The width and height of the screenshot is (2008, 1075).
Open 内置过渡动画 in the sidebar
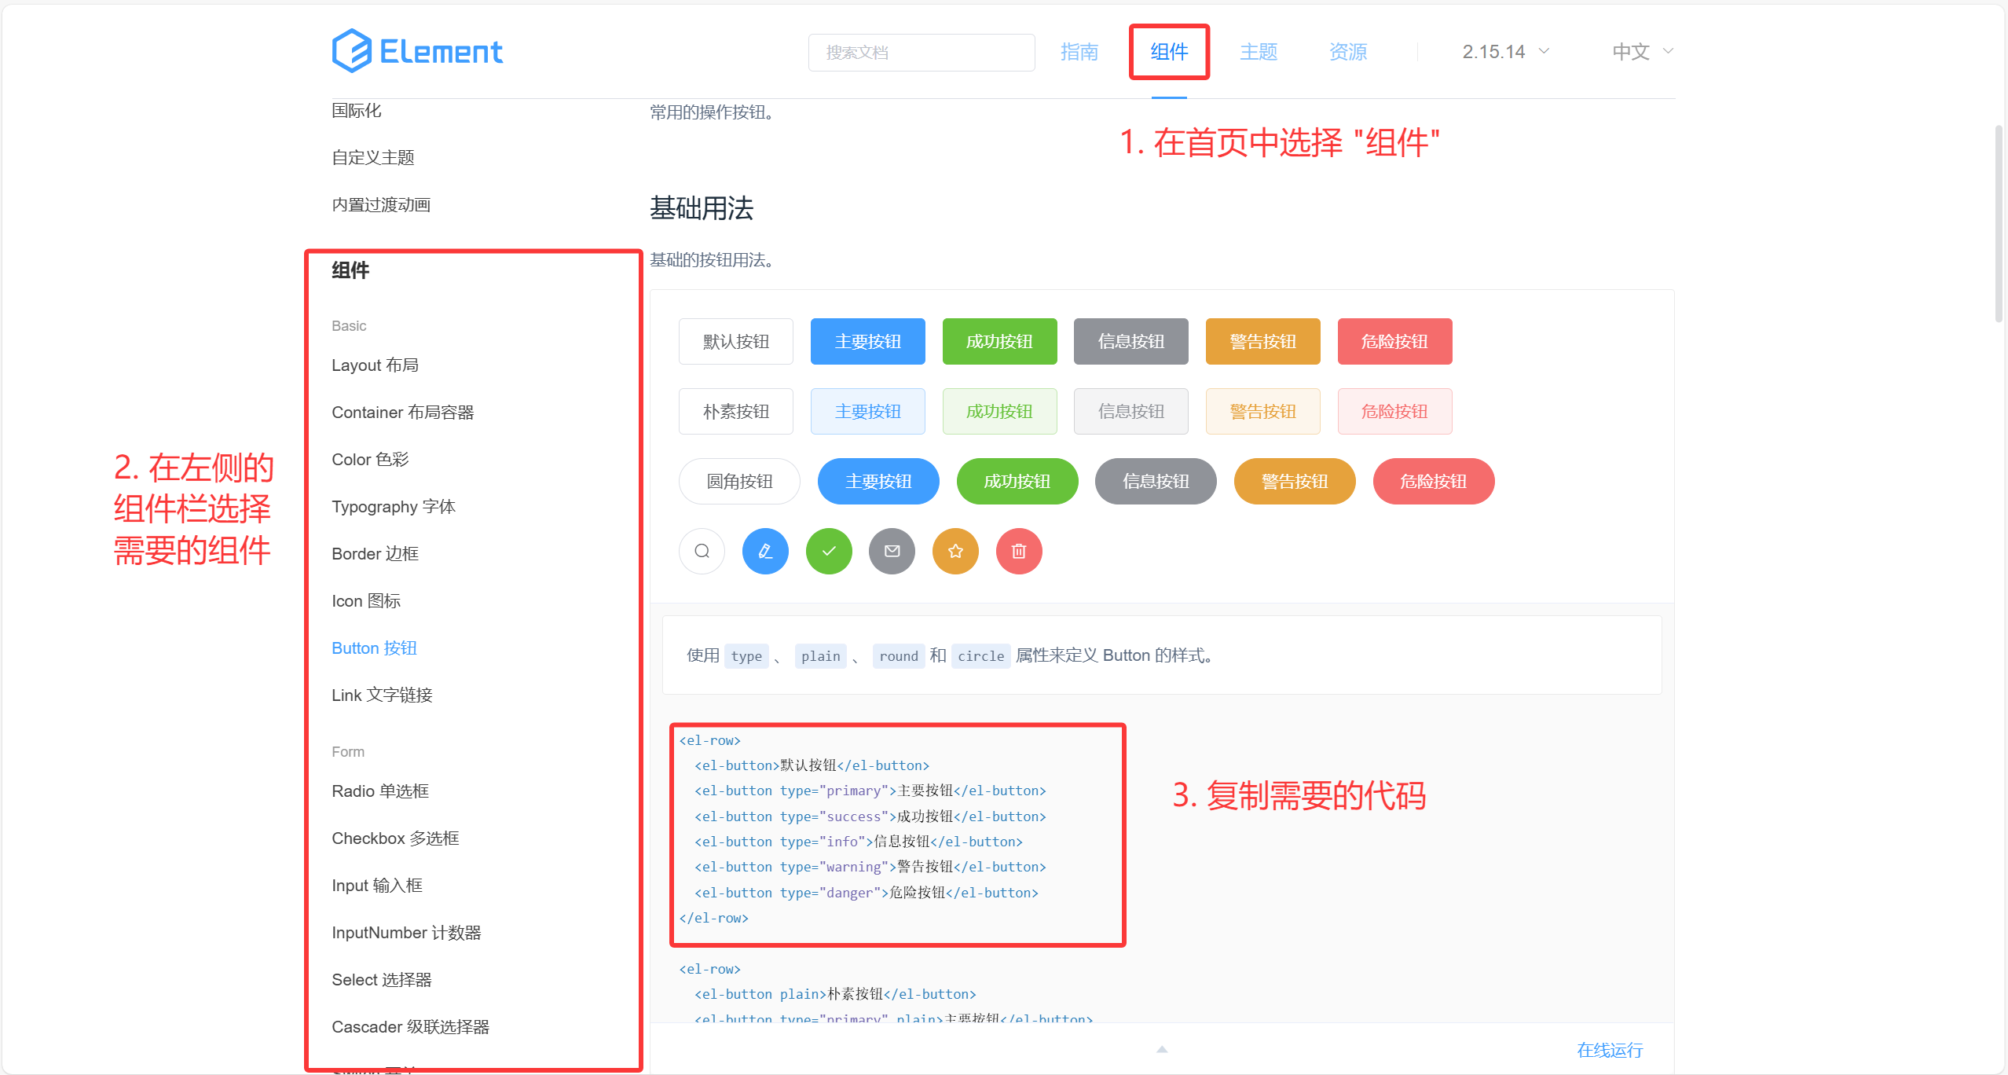coord(381,205)
